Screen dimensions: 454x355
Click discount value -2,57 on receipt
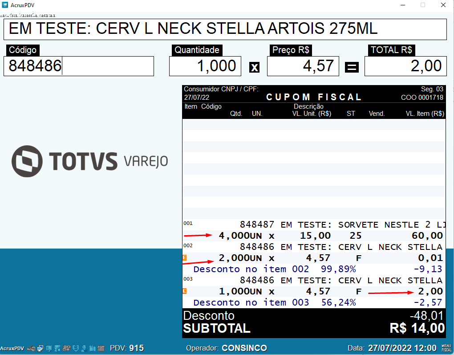tap(428, 302)
